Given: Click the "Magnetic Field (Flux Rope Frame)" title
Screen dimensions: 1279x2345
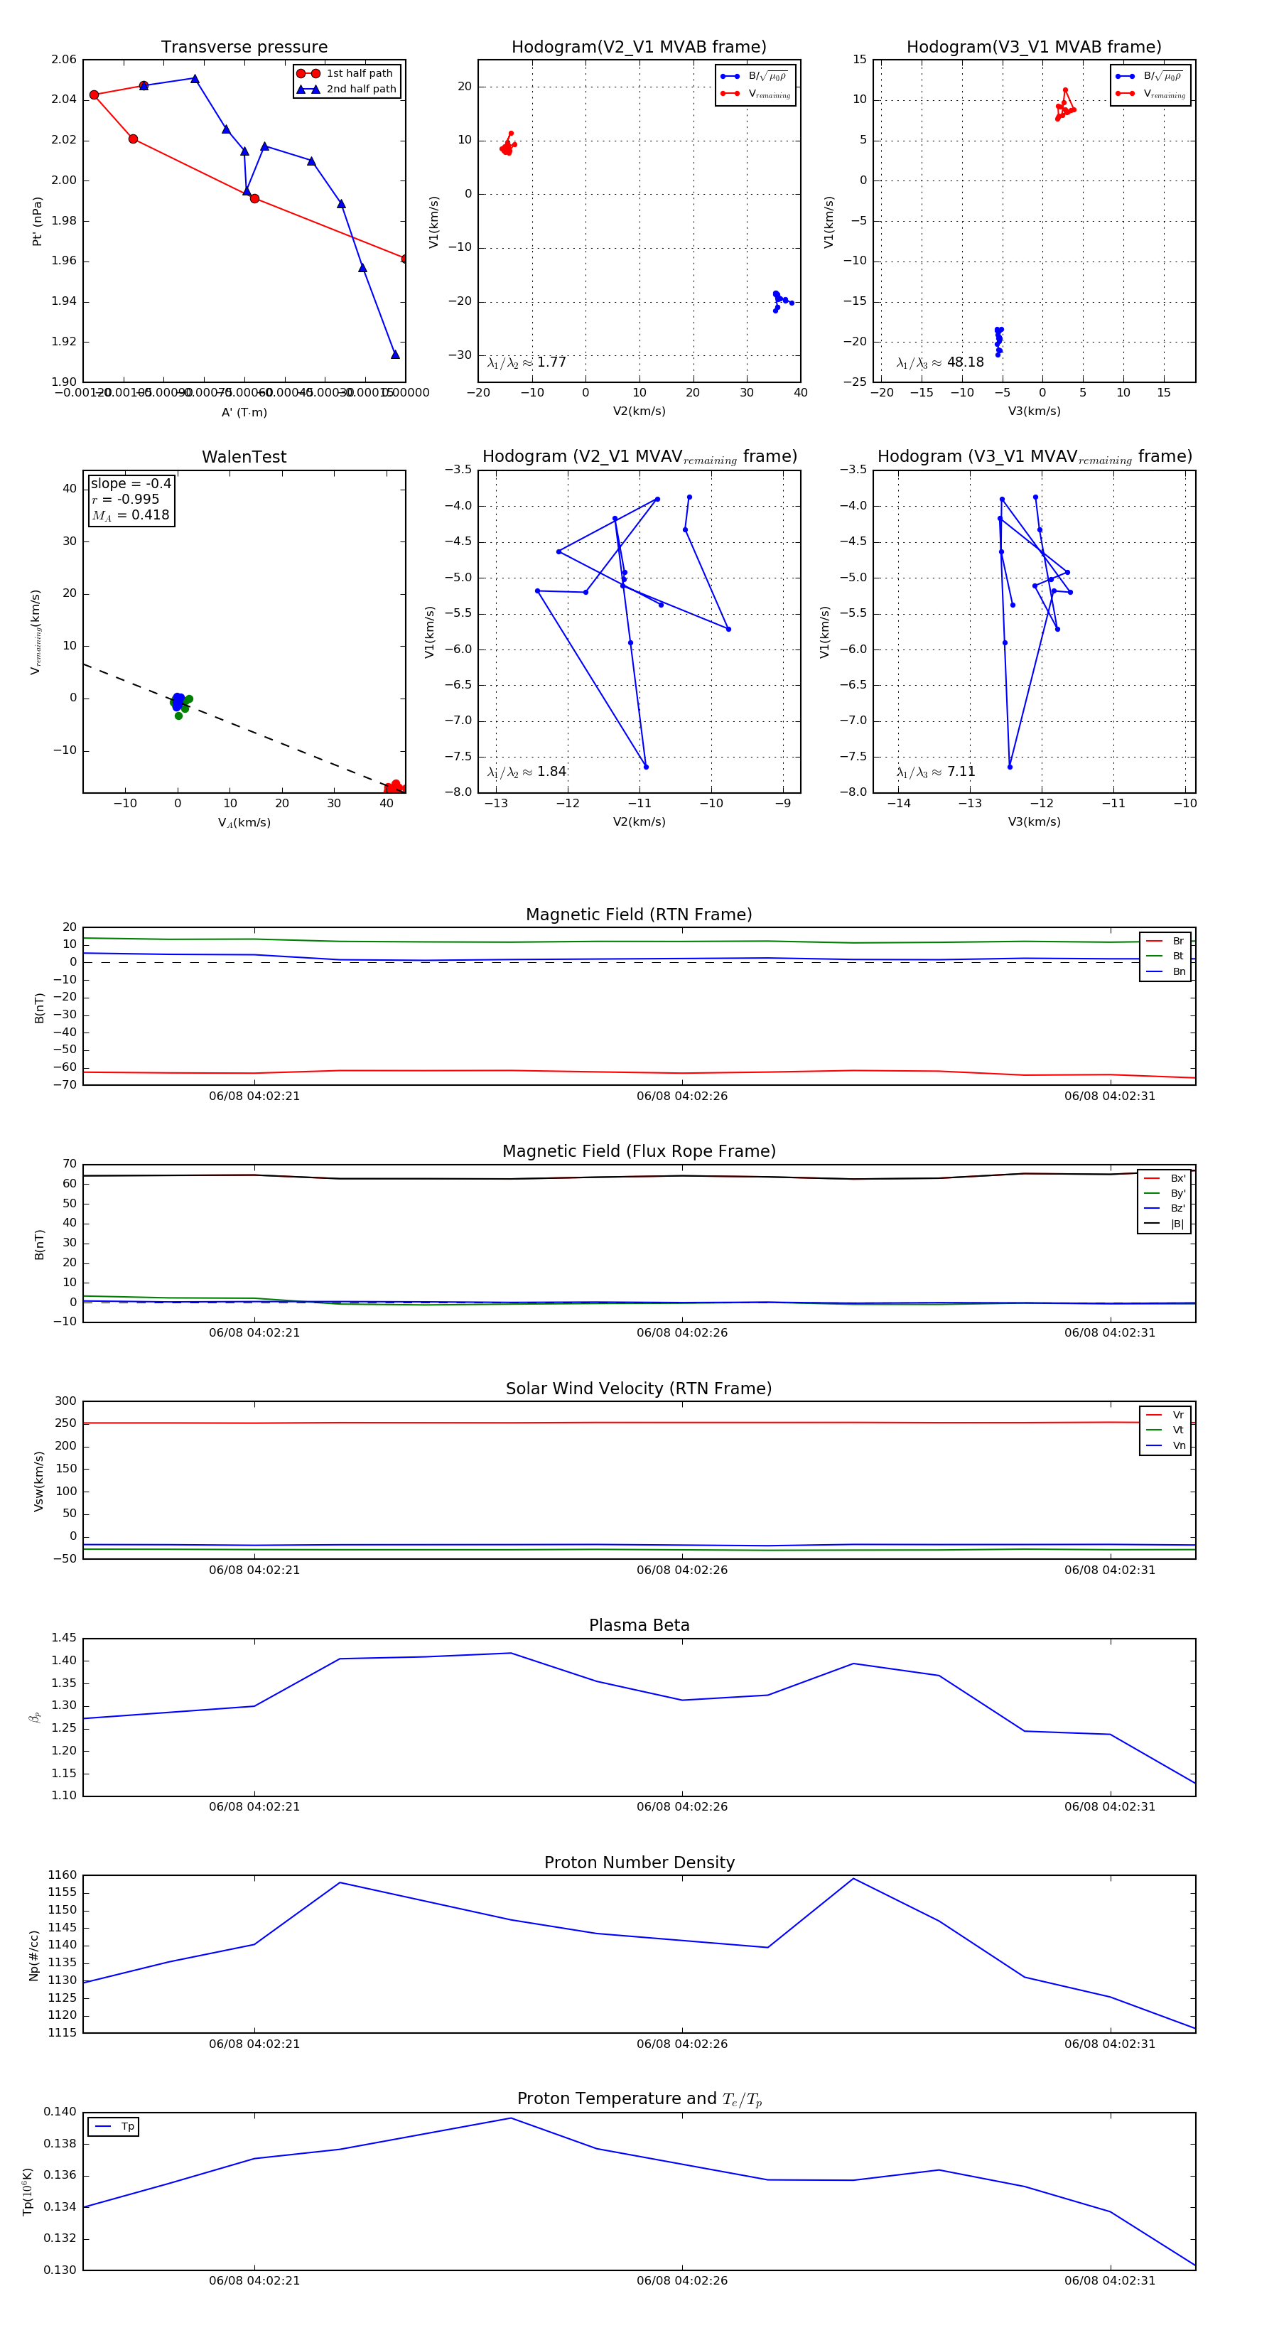Looking at the screenshot, I should (639, 1152).
